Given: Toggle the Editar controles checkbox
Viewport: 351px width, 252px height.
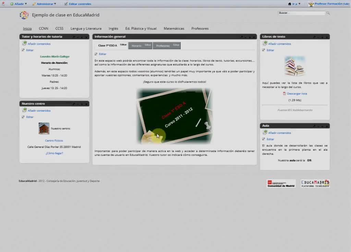Looking at the screenshot, I should [66, 4].
